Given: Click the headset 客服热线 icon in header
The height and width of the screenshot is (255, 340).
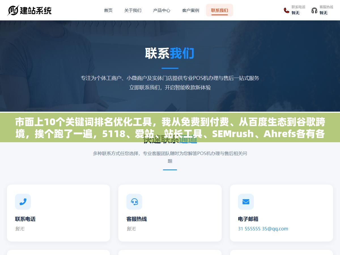Looking at the screenshot, I should [314, 10].
